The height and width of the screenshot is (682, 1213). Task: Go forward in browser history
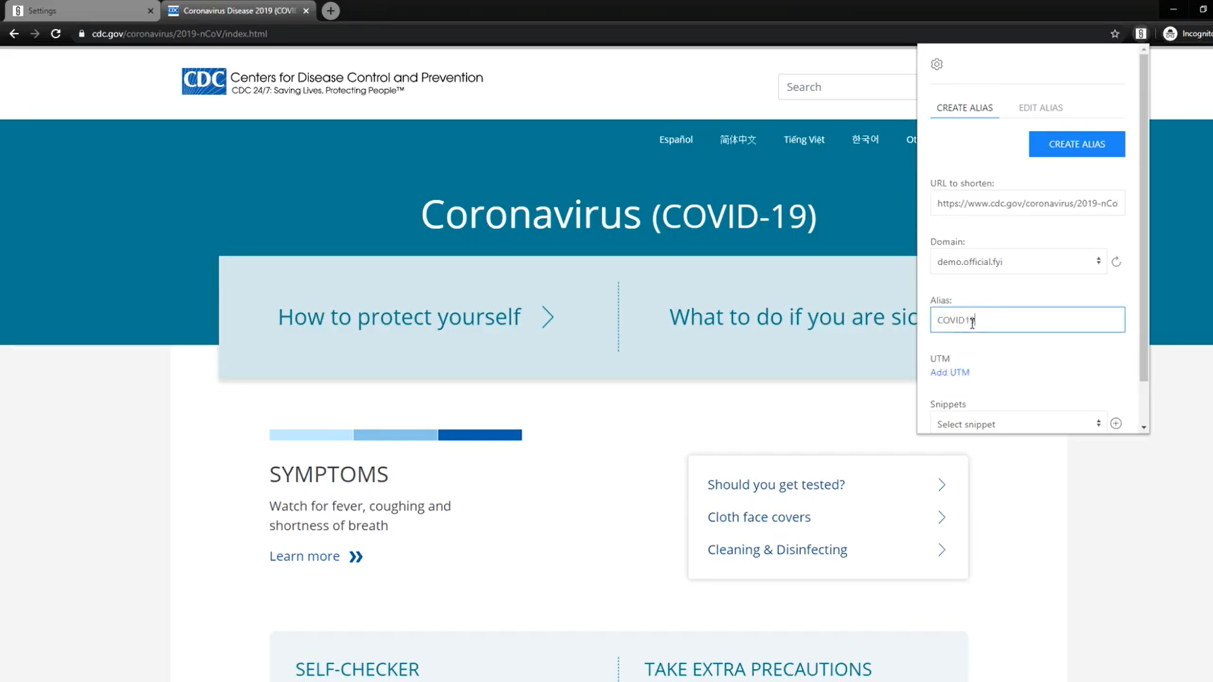(x=35, y=33)
